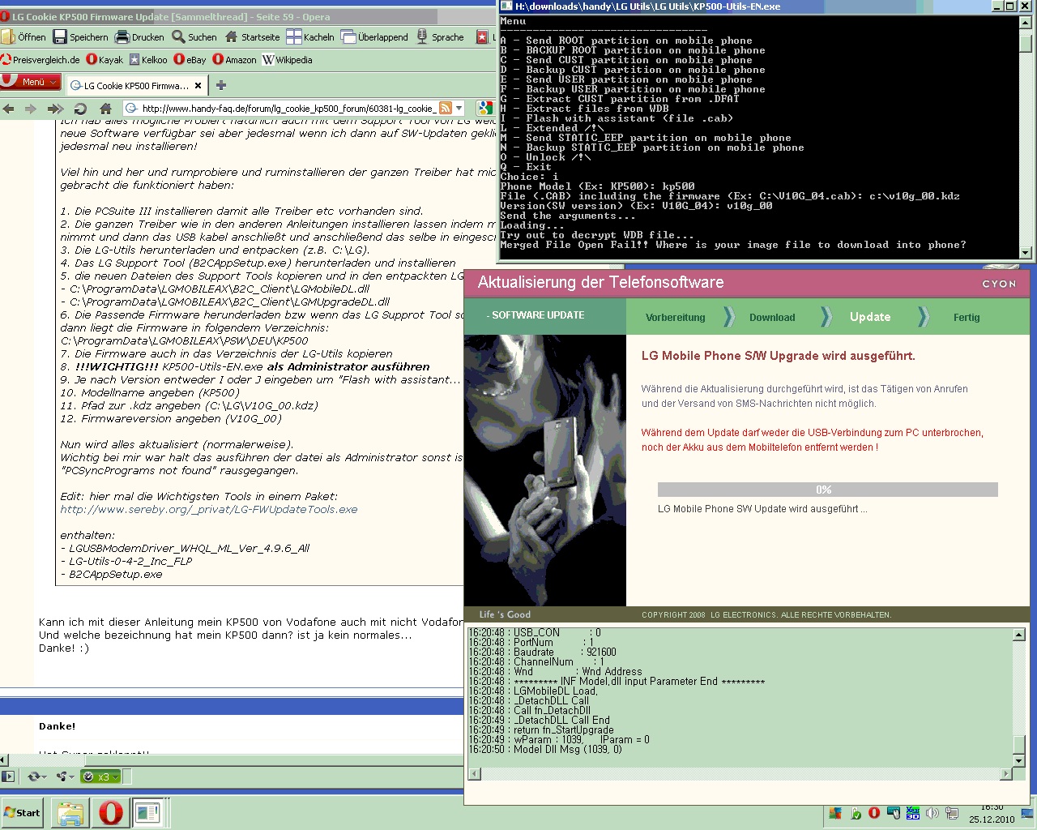Click the RSS feed icon in address bar
The image size is (1037, 830).
[445, 108]
